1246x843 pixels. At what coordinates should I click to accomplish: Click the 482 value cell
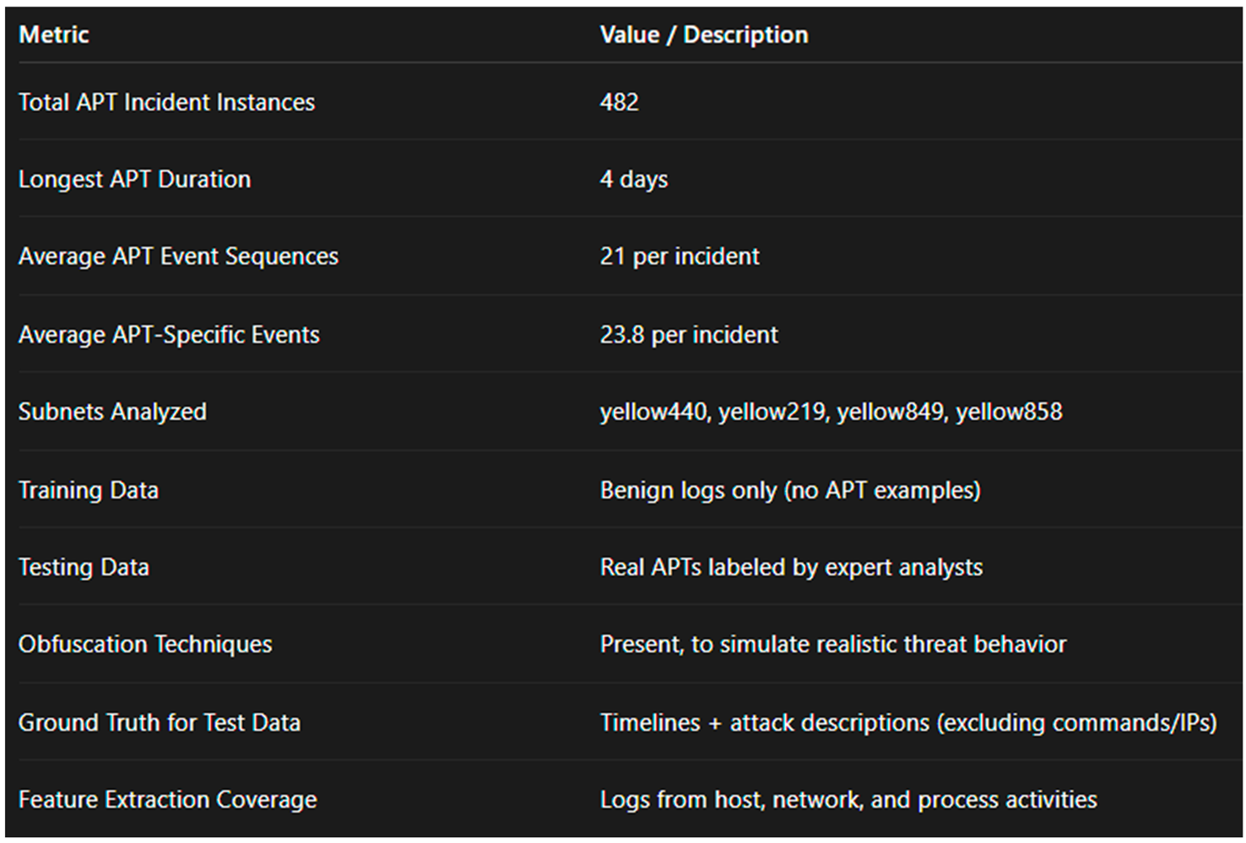(x=619, y=102)
